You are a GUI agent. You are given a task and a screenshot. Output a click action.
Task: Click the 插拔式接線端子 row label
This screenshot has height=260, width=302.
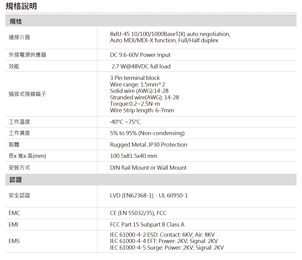(x=28, y=94)
